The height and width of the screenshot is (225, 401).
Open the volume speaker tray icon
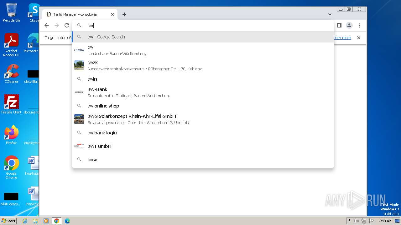(x=356, y=221)
